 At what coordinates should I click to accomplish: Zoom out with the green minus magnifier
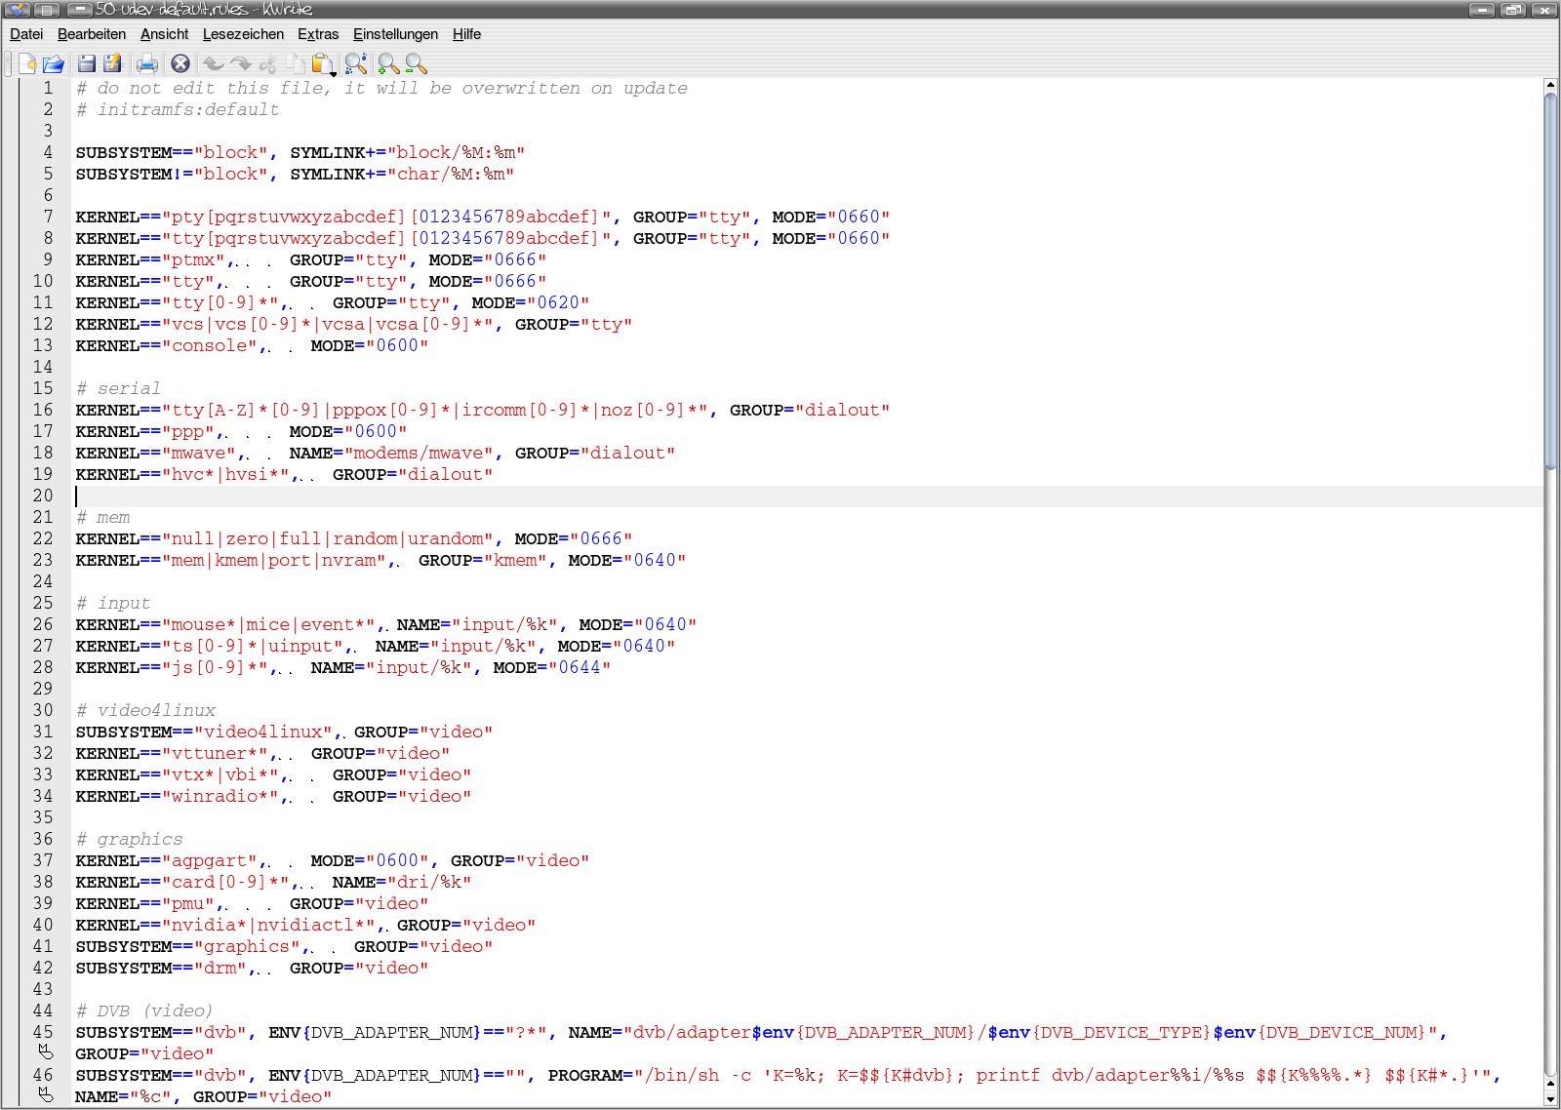pyautogui.click(x=416, y=63)
